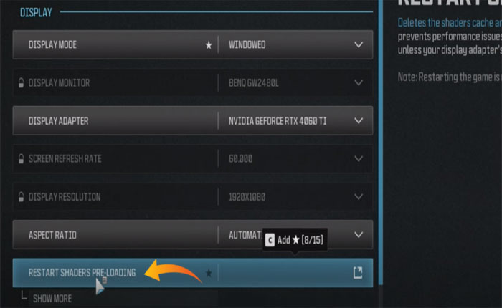Click the settings list vertical scrollbar
Image resolution: width=502 pixels, height=308 pixels.
point(380,143)
